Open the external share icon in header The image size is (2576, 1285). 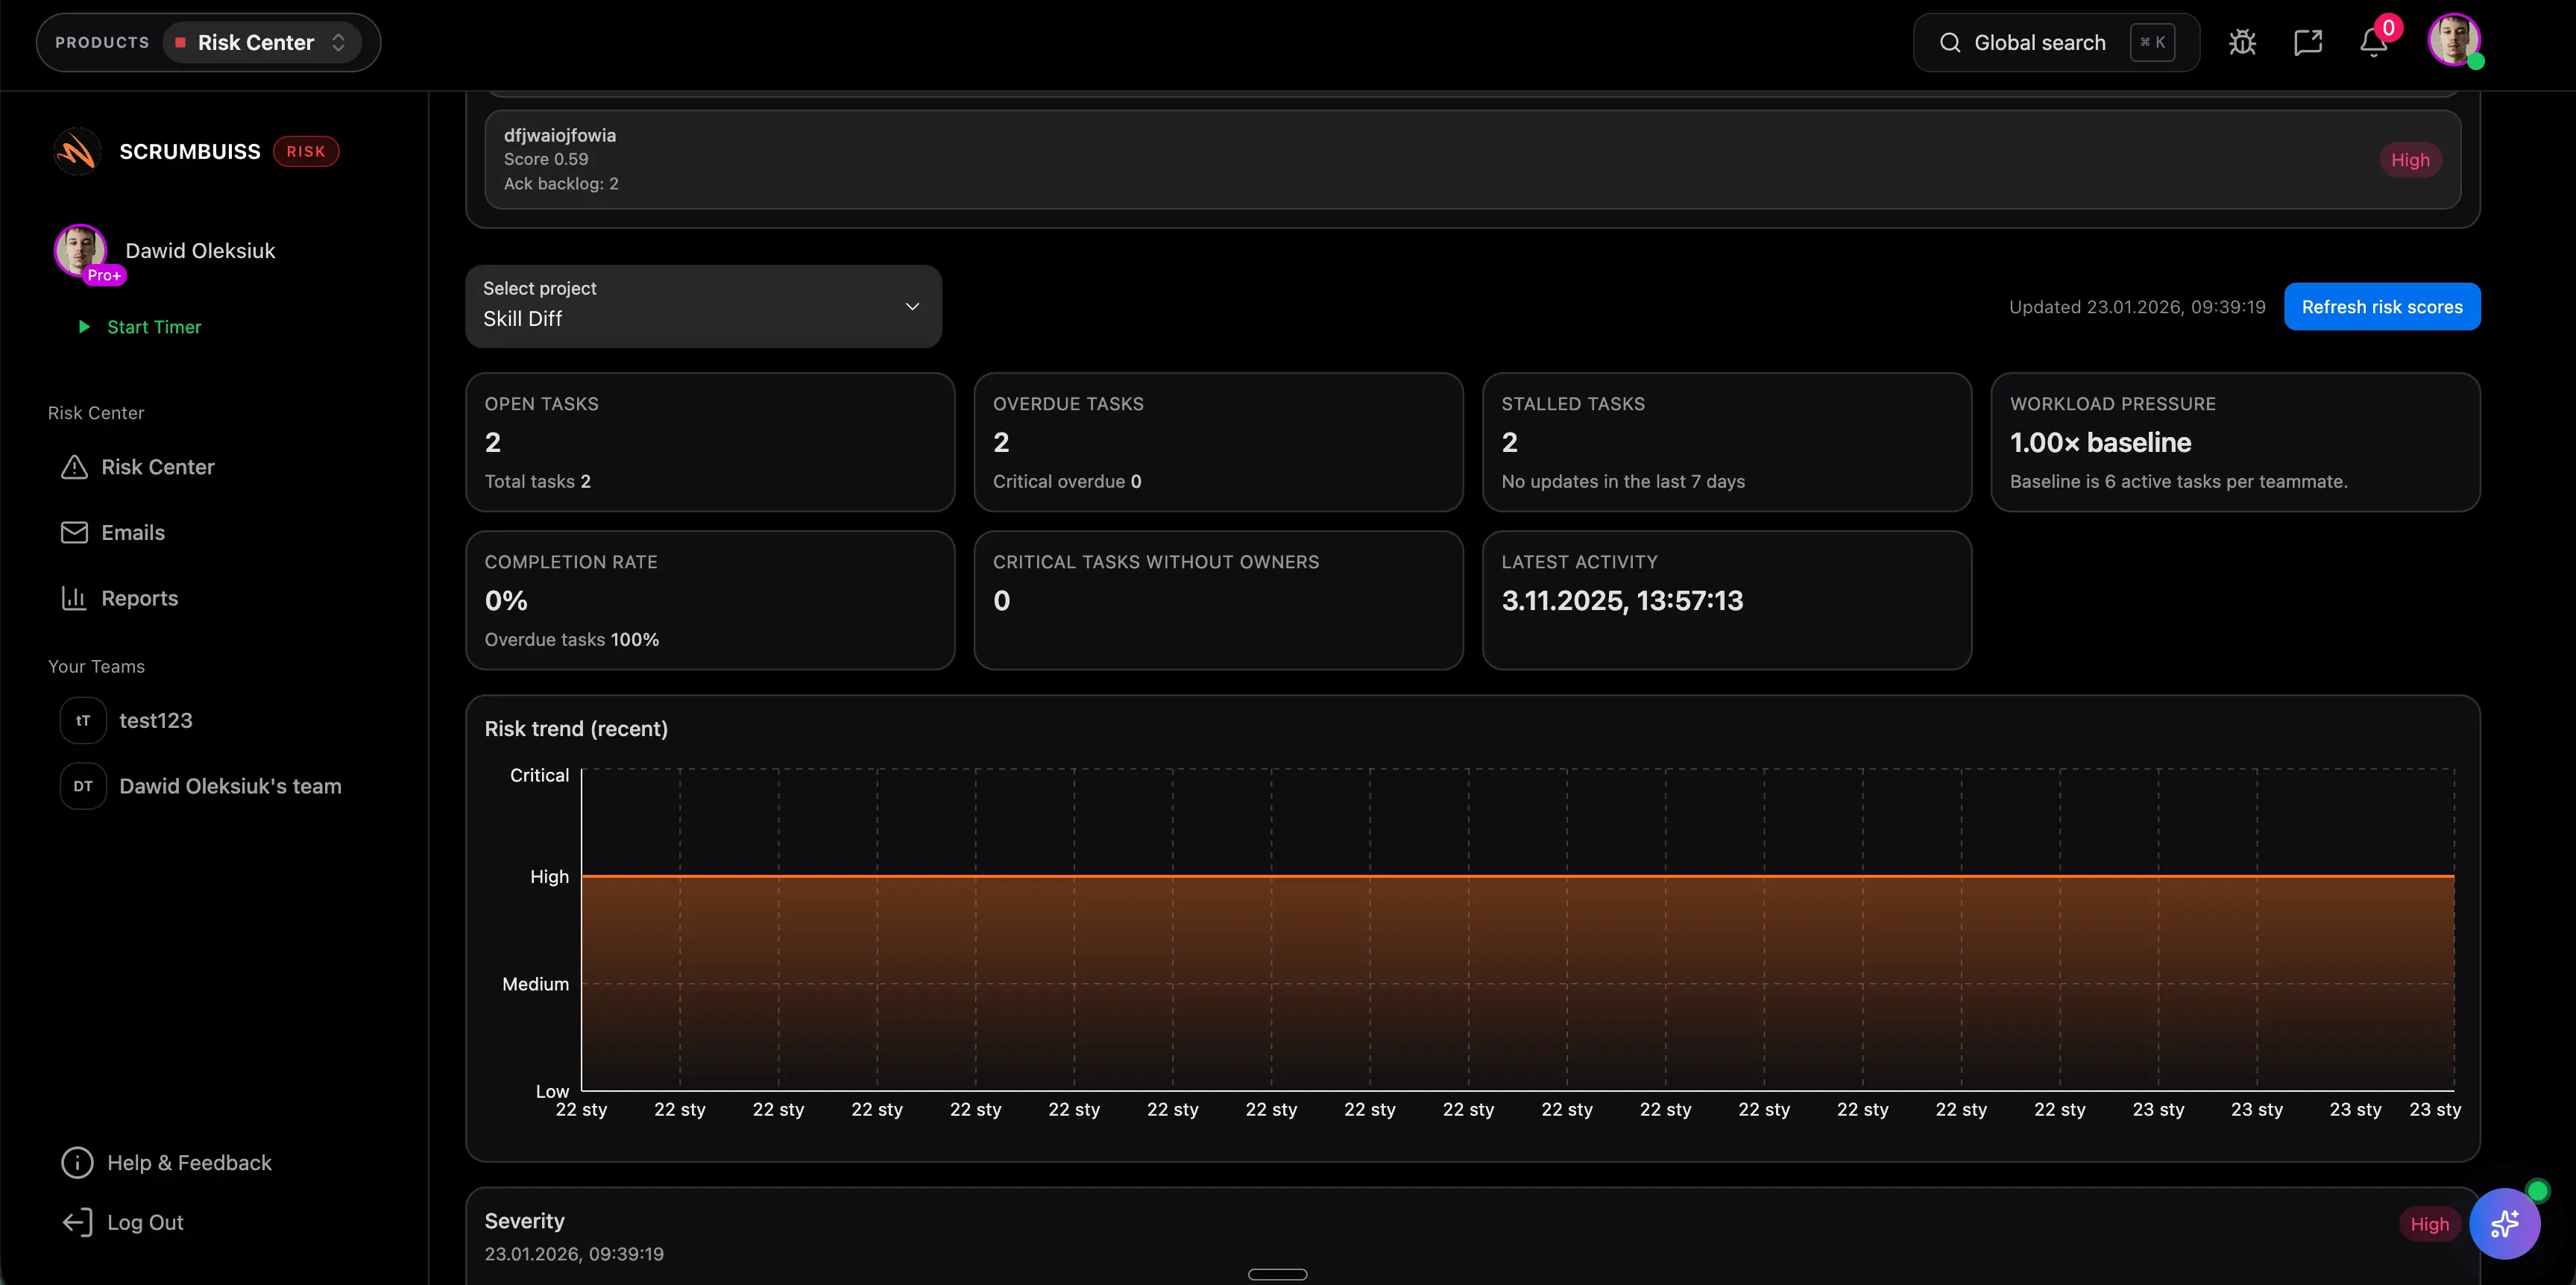[x=2308, y=42]
